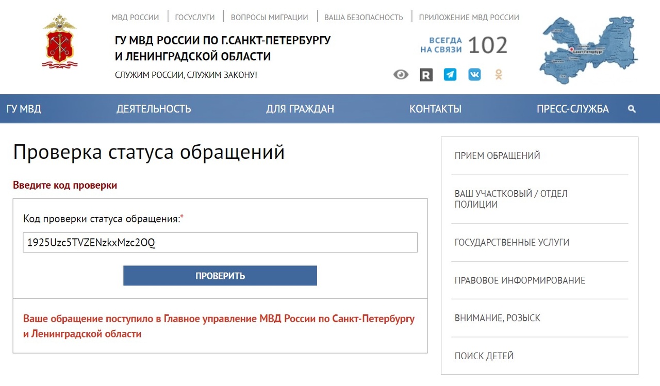Open the ДЕЯТЕЛЬНОСТЬ menu item

click(x=154, y=109)
